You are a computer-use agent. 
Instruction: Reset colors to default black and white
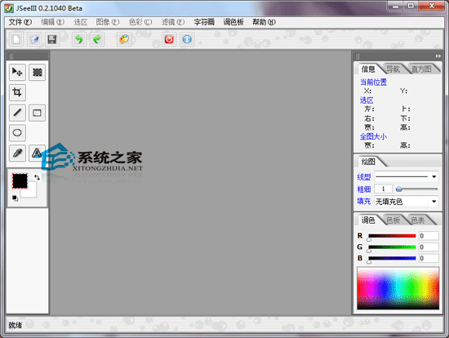pos(15,198)
